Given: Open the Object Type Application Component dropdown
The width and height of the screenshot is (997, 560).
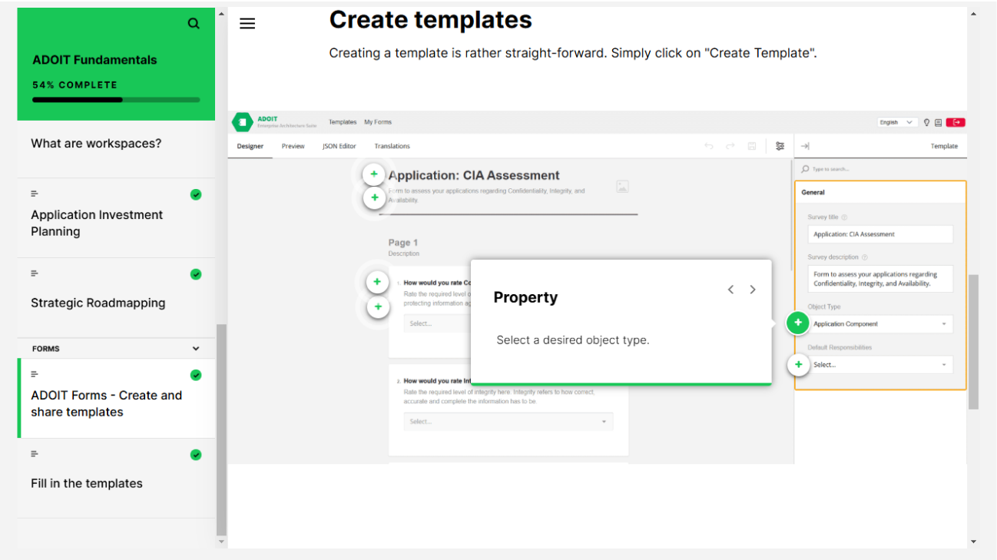Looking at the screenshot, I should point(880,324).
